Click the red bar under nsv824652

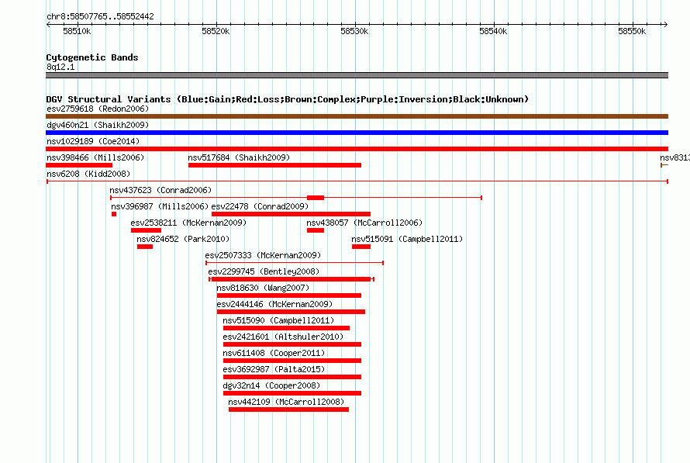click(x=145, y=247)
